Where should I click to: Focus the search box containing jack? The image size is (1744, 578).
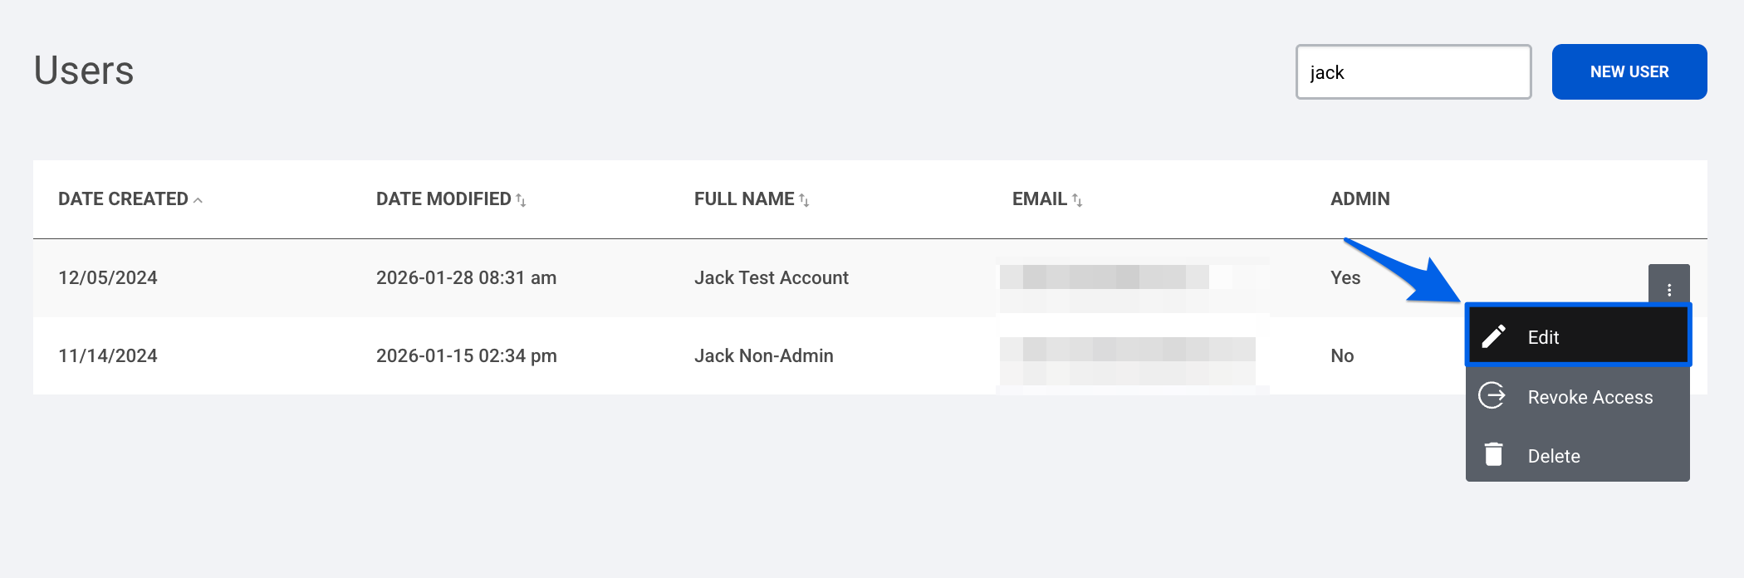click(1413, 71)
